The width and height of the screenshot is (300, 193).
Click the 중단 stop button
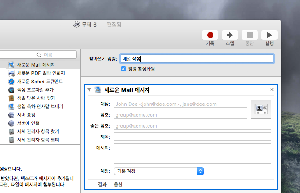pos(249,35)
